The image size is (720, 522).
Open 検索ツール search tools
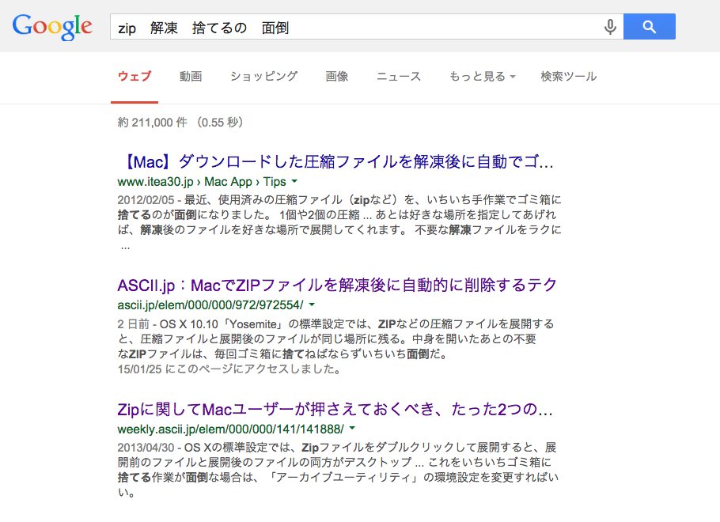click(x=568, y=76)
